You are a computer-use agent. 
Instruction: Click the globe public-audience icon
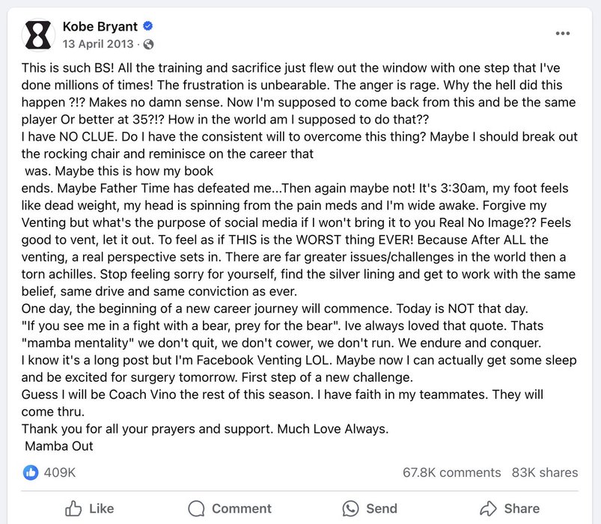coord(148,44)
